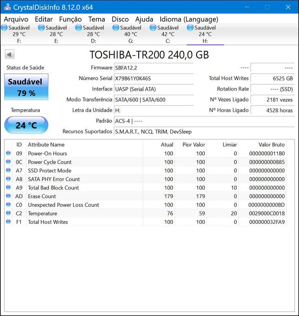Click the TOSHIBA-TR200 240,0 GB disk title
This screenshot has width=299, height=316.
click(x=149, y=55)
